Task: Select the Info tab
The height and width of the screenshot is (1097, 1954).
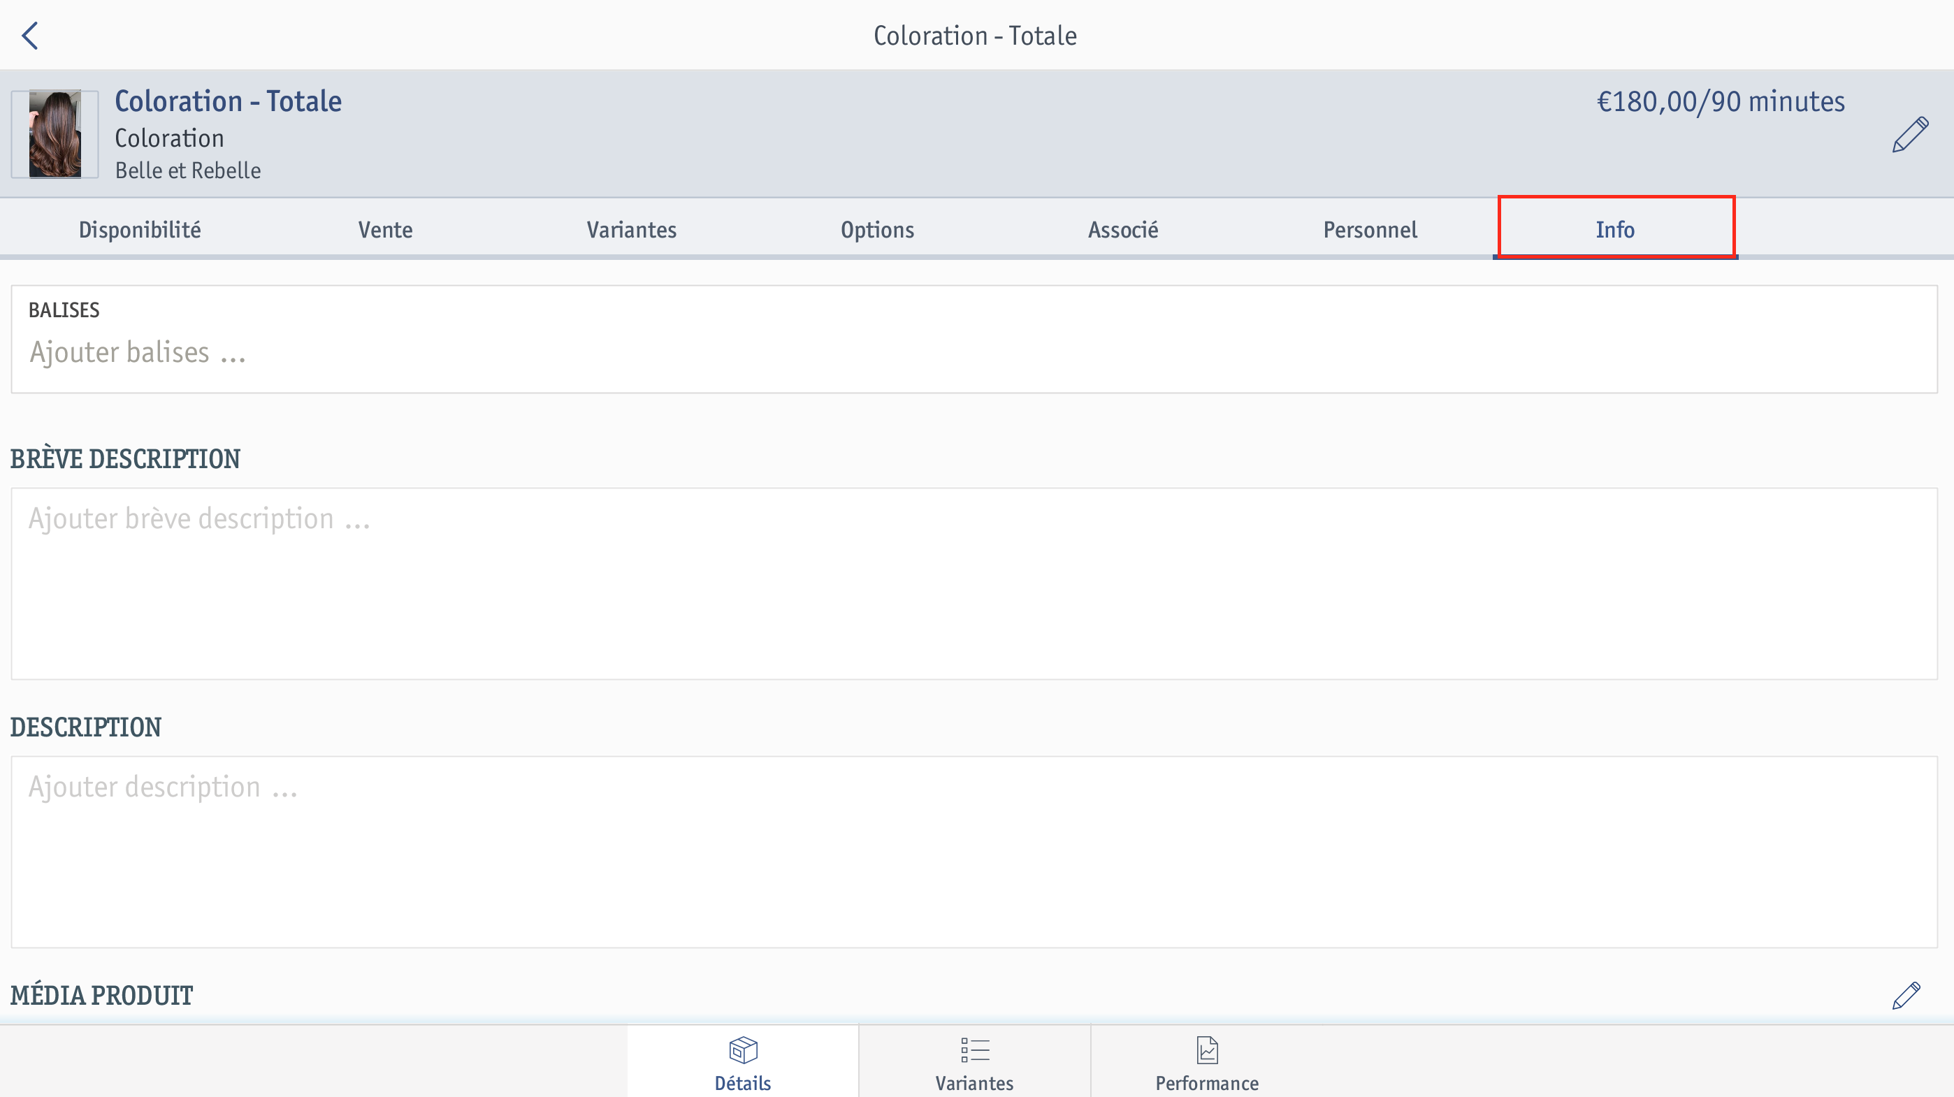Action: [1615, 229]
